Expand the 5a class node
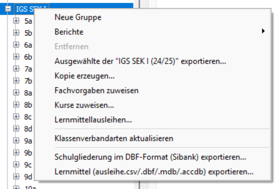This screenshot has width=279, height=189. (16, 20)
